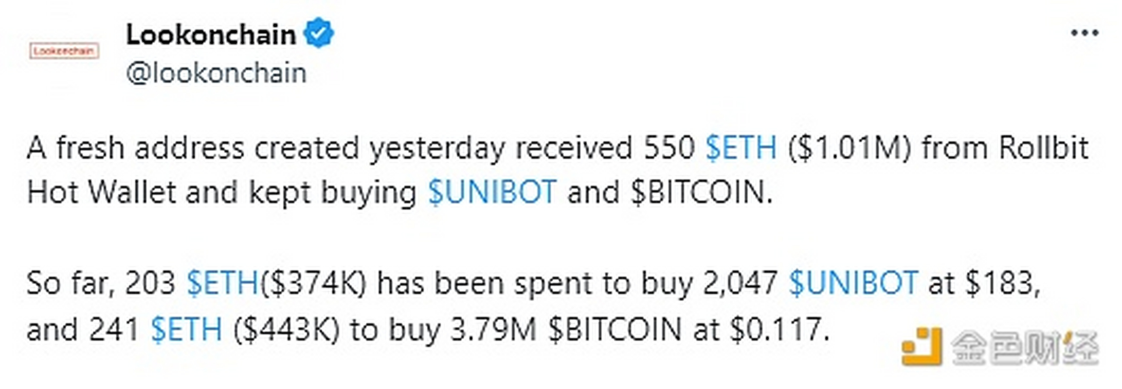Click the orange Jinse Finance watermark logo
The image size is (1122, 389).
pyautogui.click(x=921, y=347)
